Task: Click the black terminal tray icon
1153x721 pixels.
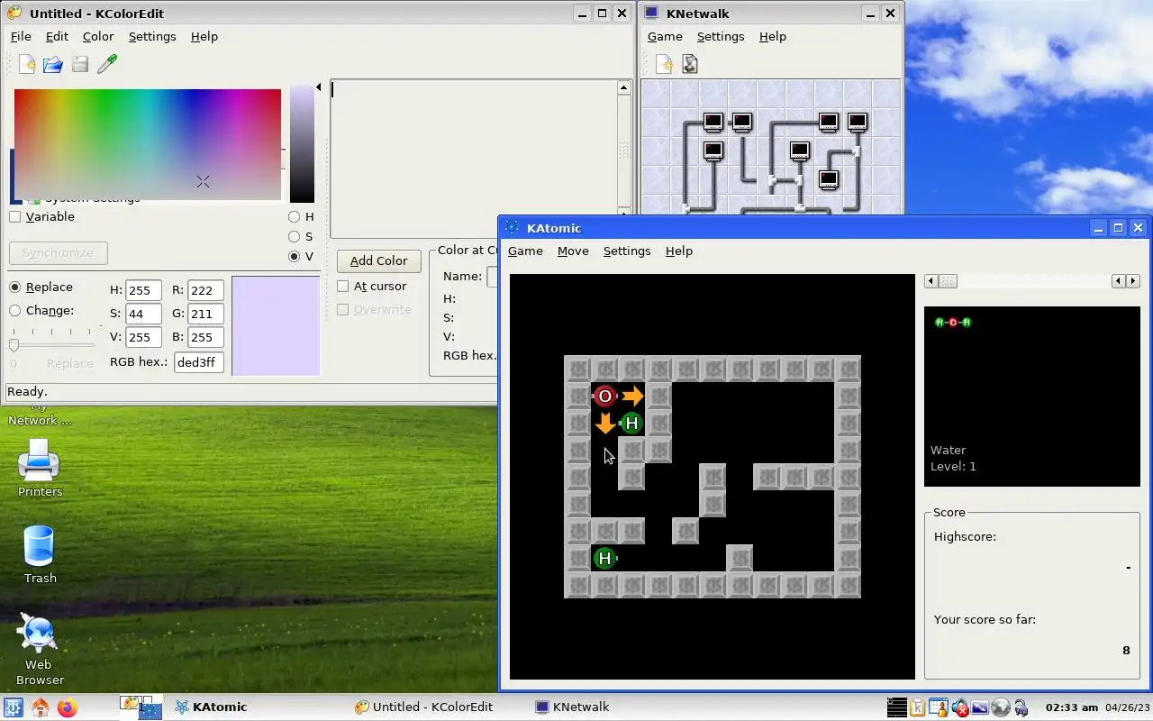Action: tap(896, 707)
